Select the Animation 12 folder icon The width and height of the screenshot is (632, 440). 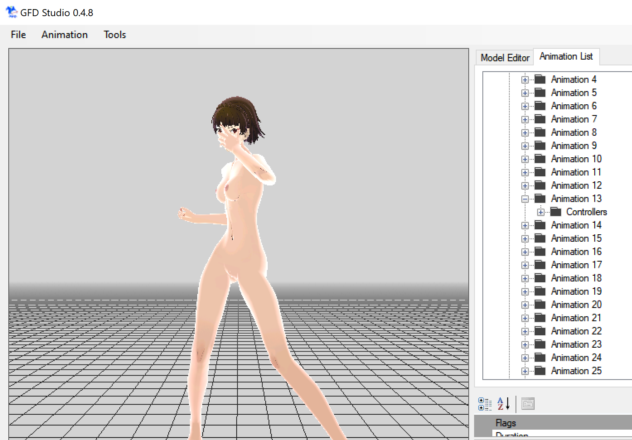pyautogui.click(x=540, y=185)
